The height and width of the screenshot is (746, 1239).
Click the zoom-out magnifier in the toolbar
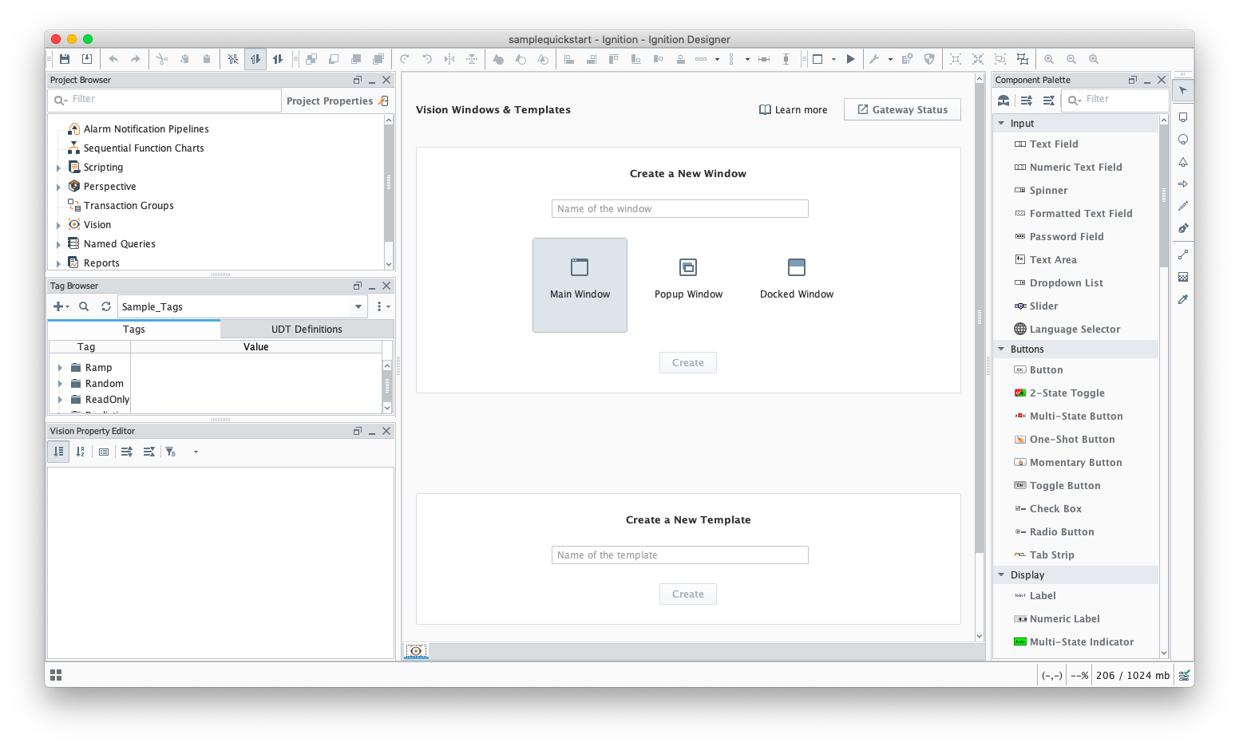point(1071,59)
